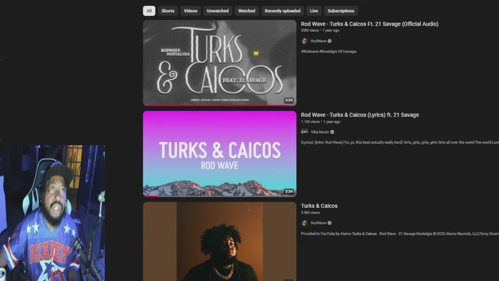The height and width of the screenshot is (281, 499).
Task: Click the lyrics description starting with (Lyrics): [Intro: Rod Wave]
Action: click(x=400, y=142)
